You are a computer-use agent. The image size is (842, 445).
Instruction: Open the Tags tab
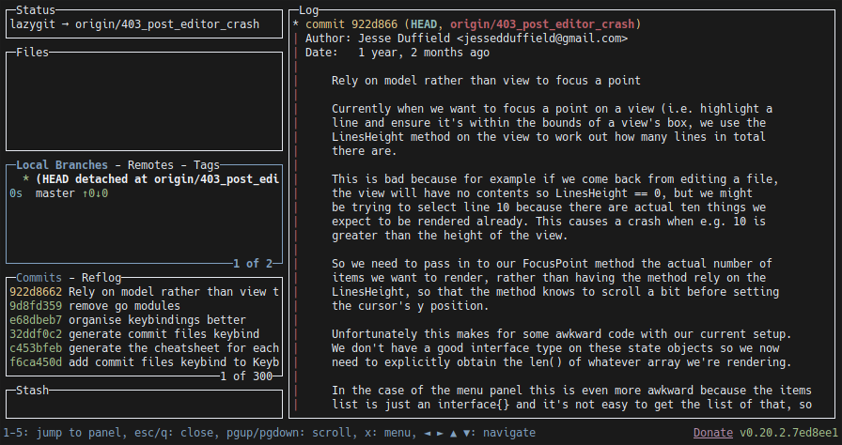coord(207,165)
